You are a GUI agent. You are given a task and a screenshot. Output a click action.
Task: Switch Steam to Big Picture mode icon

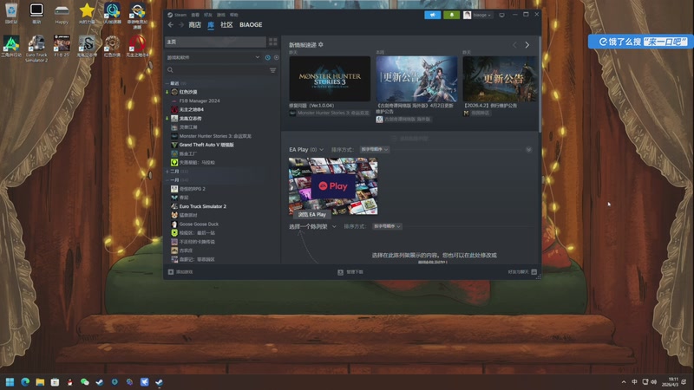pos(502,15)
